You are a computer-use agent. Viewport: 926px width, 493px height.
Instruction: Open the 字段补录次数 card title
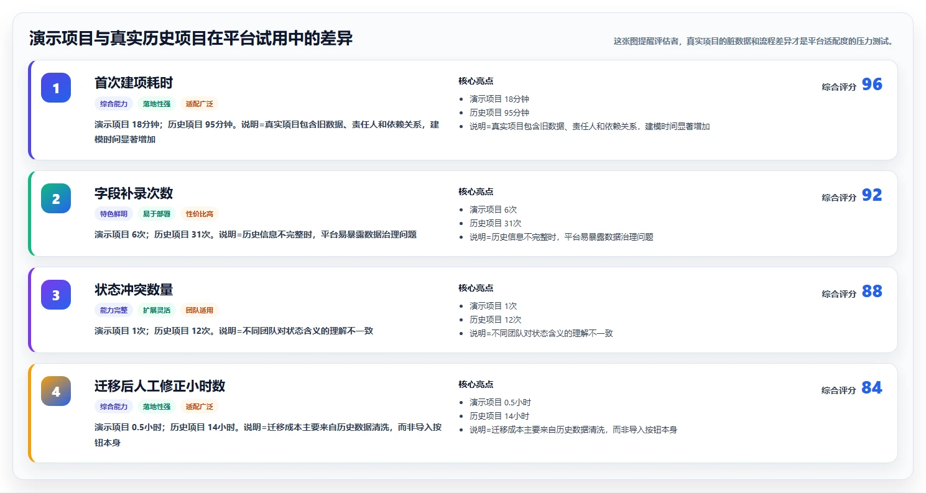tap(134, 193)
